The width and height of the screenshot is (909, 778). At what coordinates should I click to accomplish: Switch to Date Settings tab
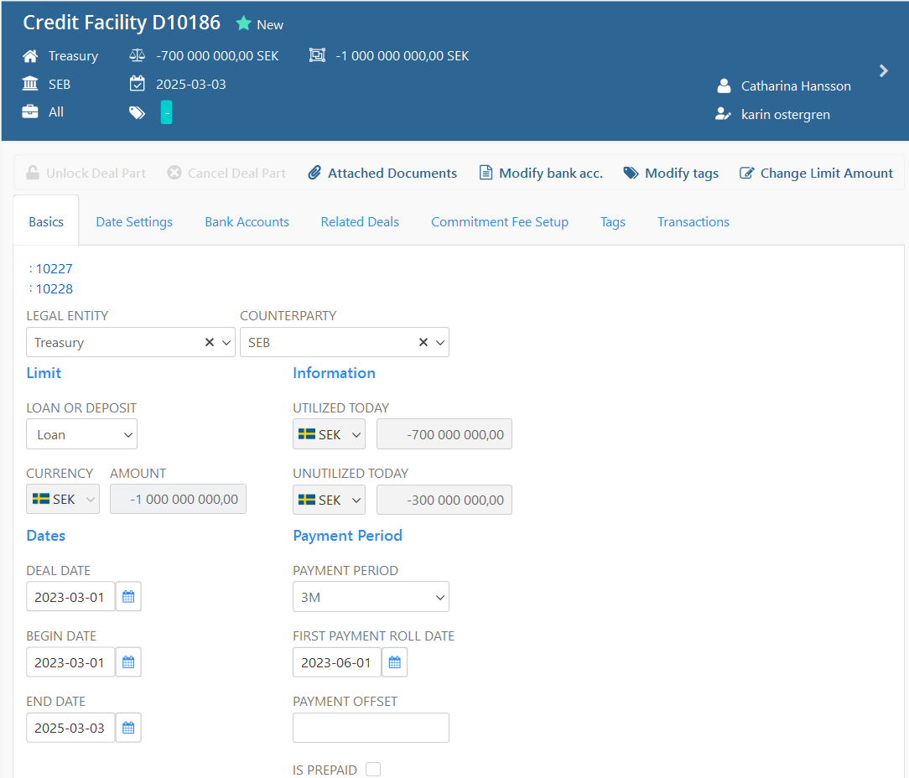pyautogui.click(x=134, y=221)
